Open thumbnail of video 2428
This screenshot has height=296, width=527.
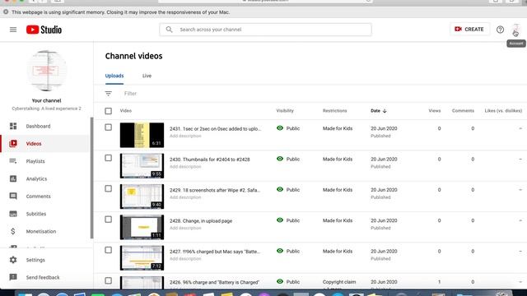coord(142,227)
